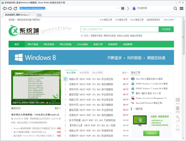Viewport: 186px width, 141px height.
Task: Click the 更多>> link beside 最新资讯
Action: [58, 108]
